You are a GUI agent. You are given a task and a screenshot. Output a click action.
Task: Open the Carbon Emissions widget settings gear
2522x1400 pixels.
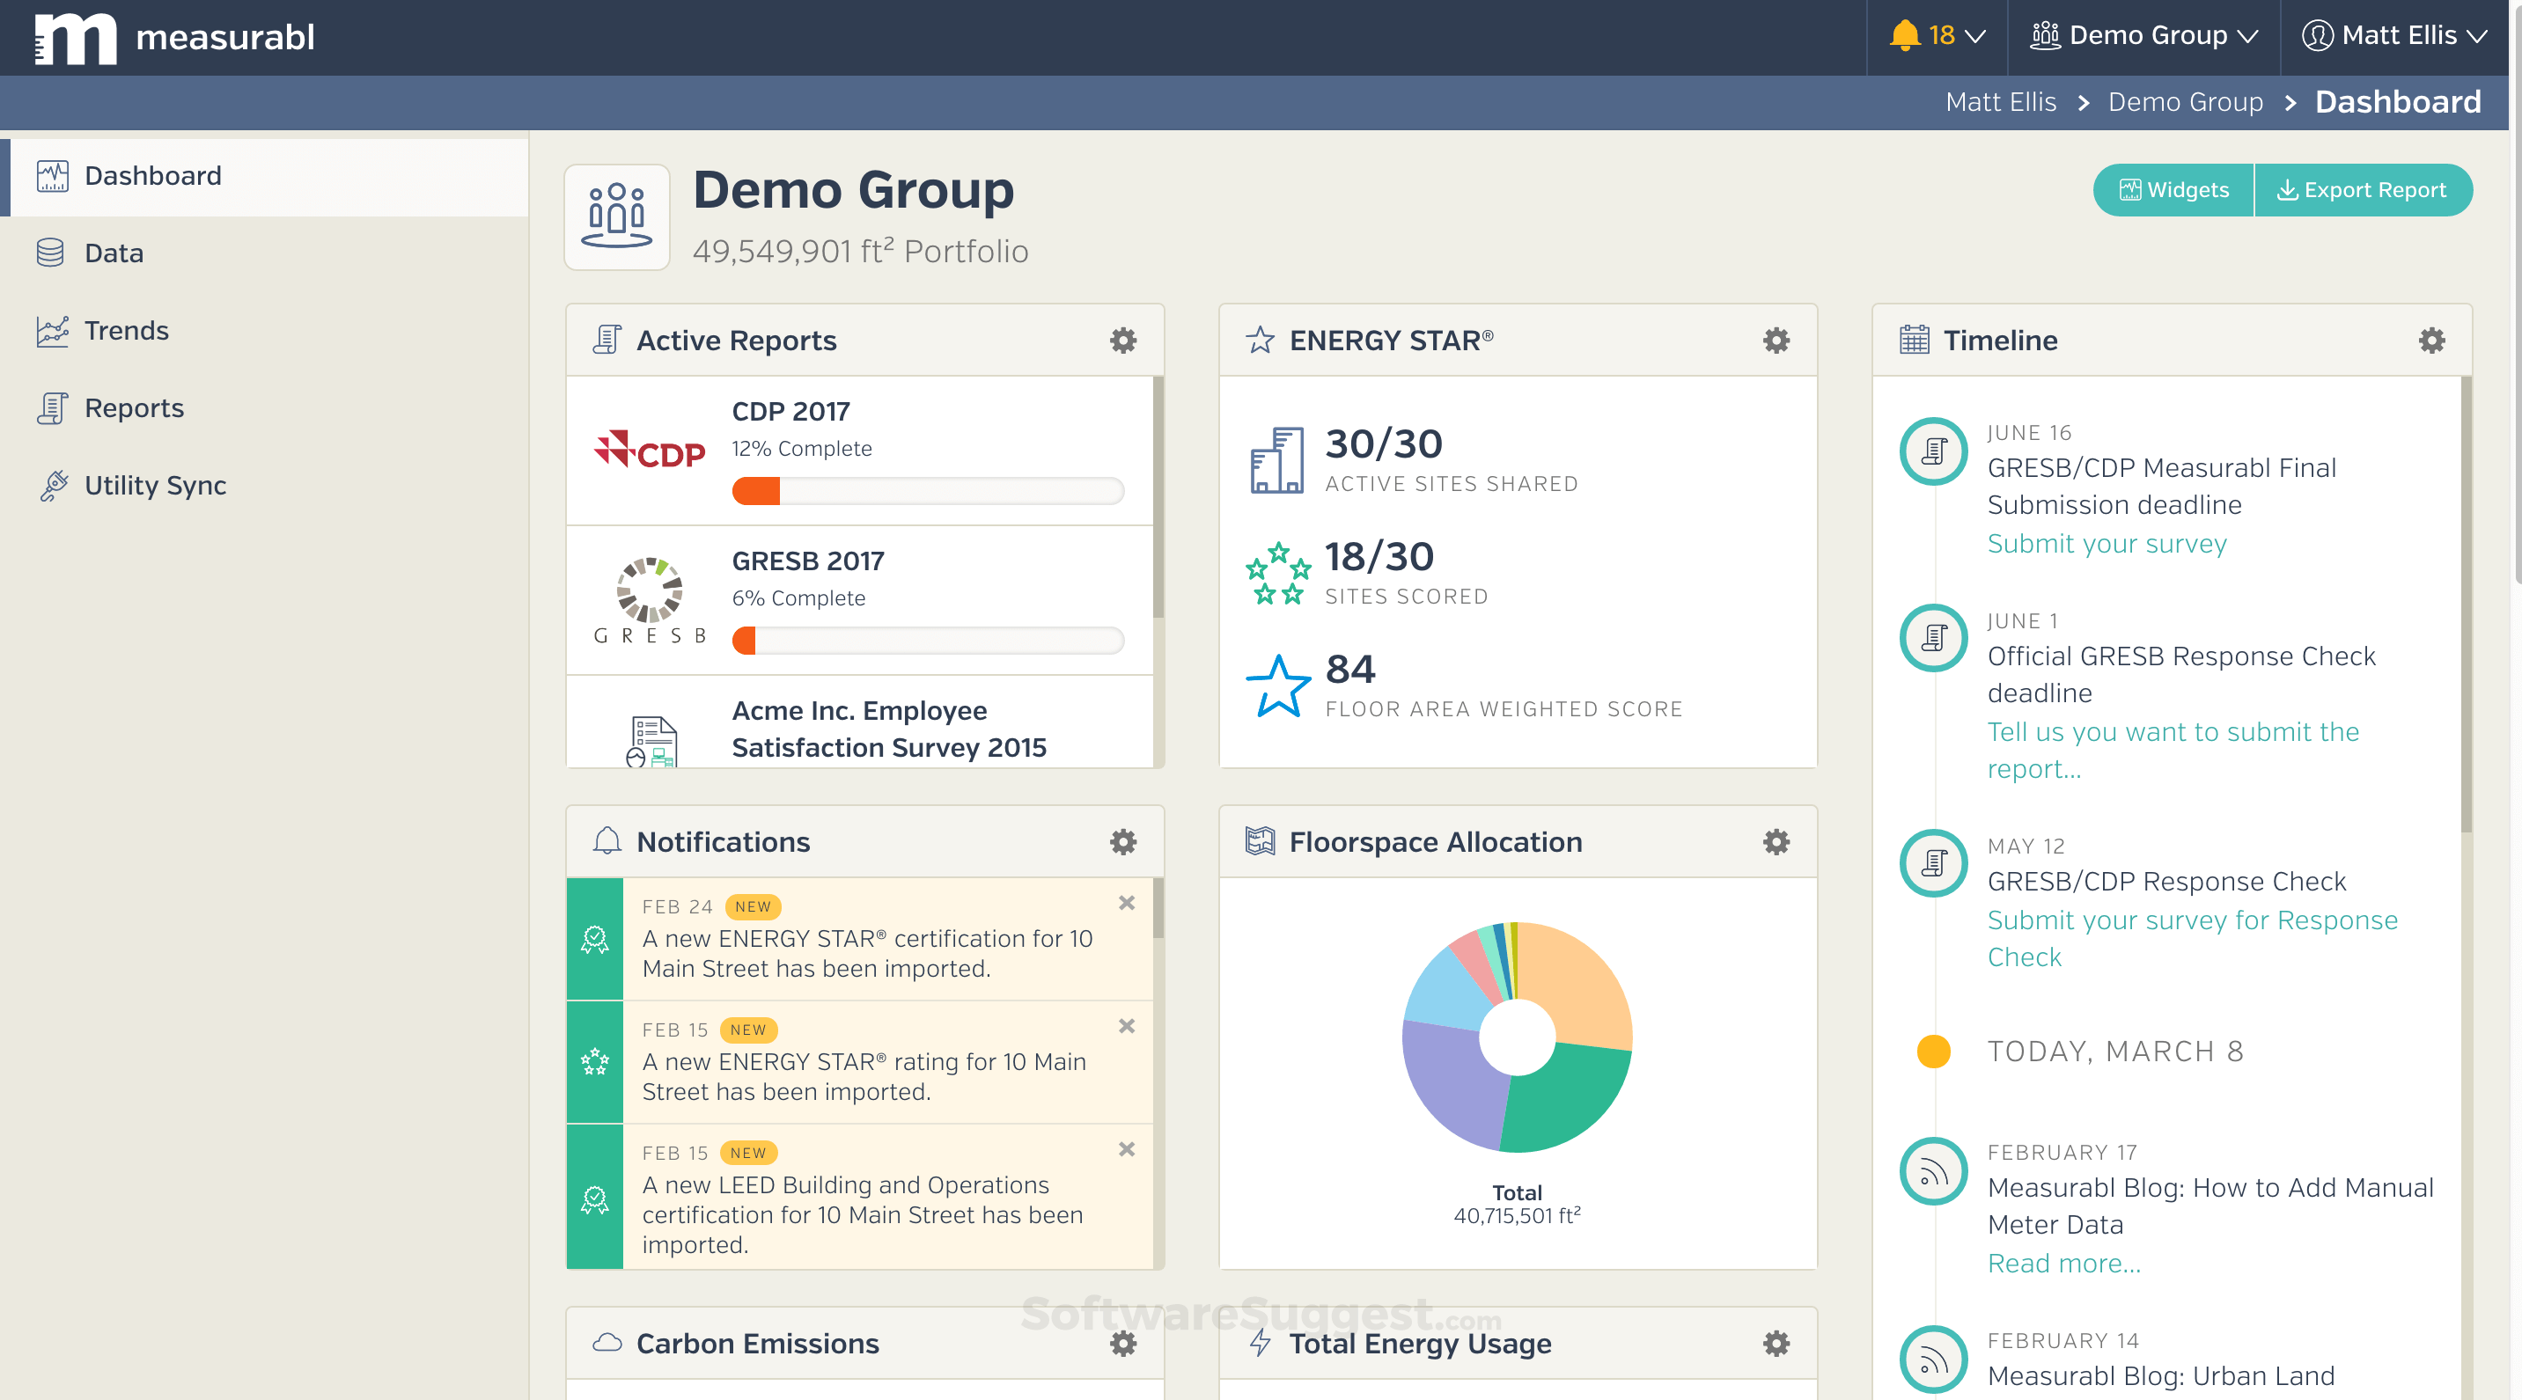tap(1122, 1344)
